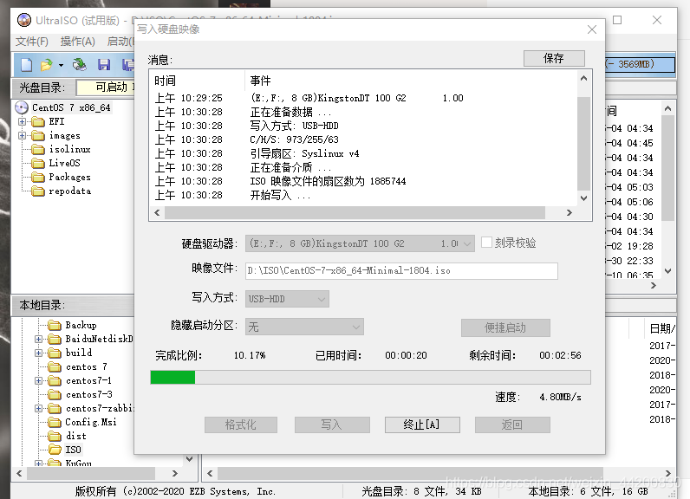Viewport: 690px width, 499px height.
Task: Click message log scroll down arrow
Action: (584, 198)
